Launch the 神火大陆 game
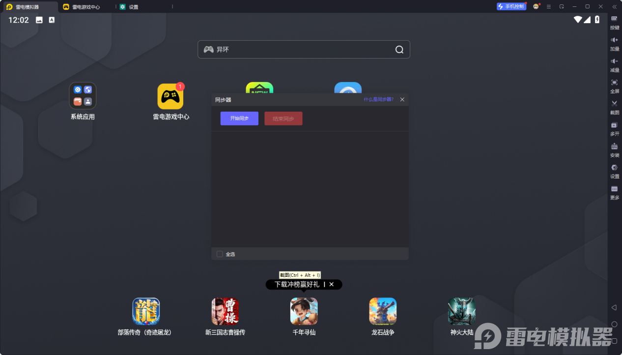The width and height of the screenshot is (622, 355). click(462, 311)
